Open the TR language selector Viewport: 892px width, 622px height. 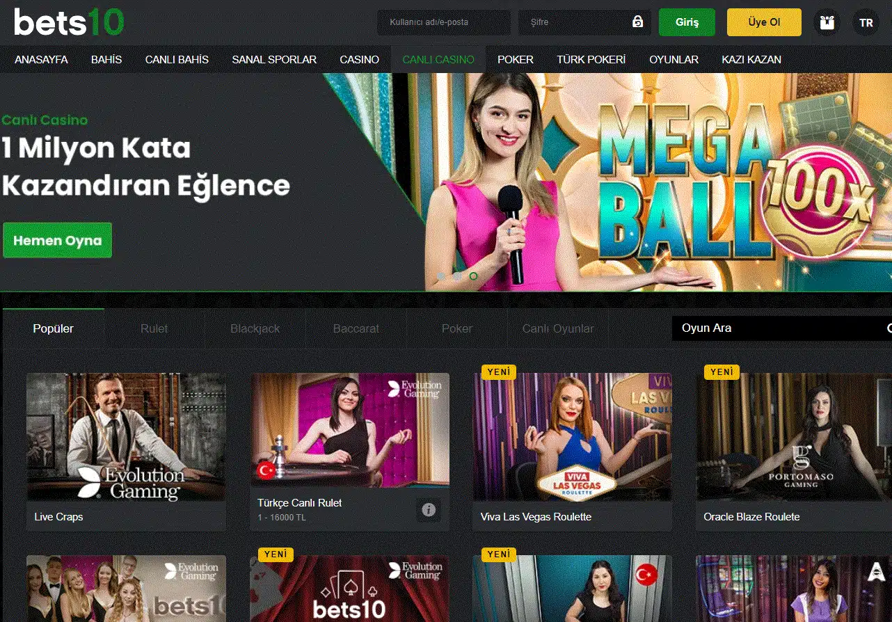tap(866, 22)
